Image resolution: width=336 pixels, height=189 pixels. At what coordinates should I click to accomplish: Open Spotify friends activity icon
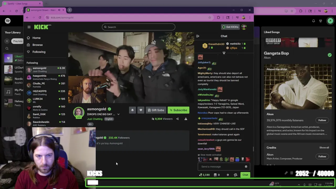[x=321, y=21]
